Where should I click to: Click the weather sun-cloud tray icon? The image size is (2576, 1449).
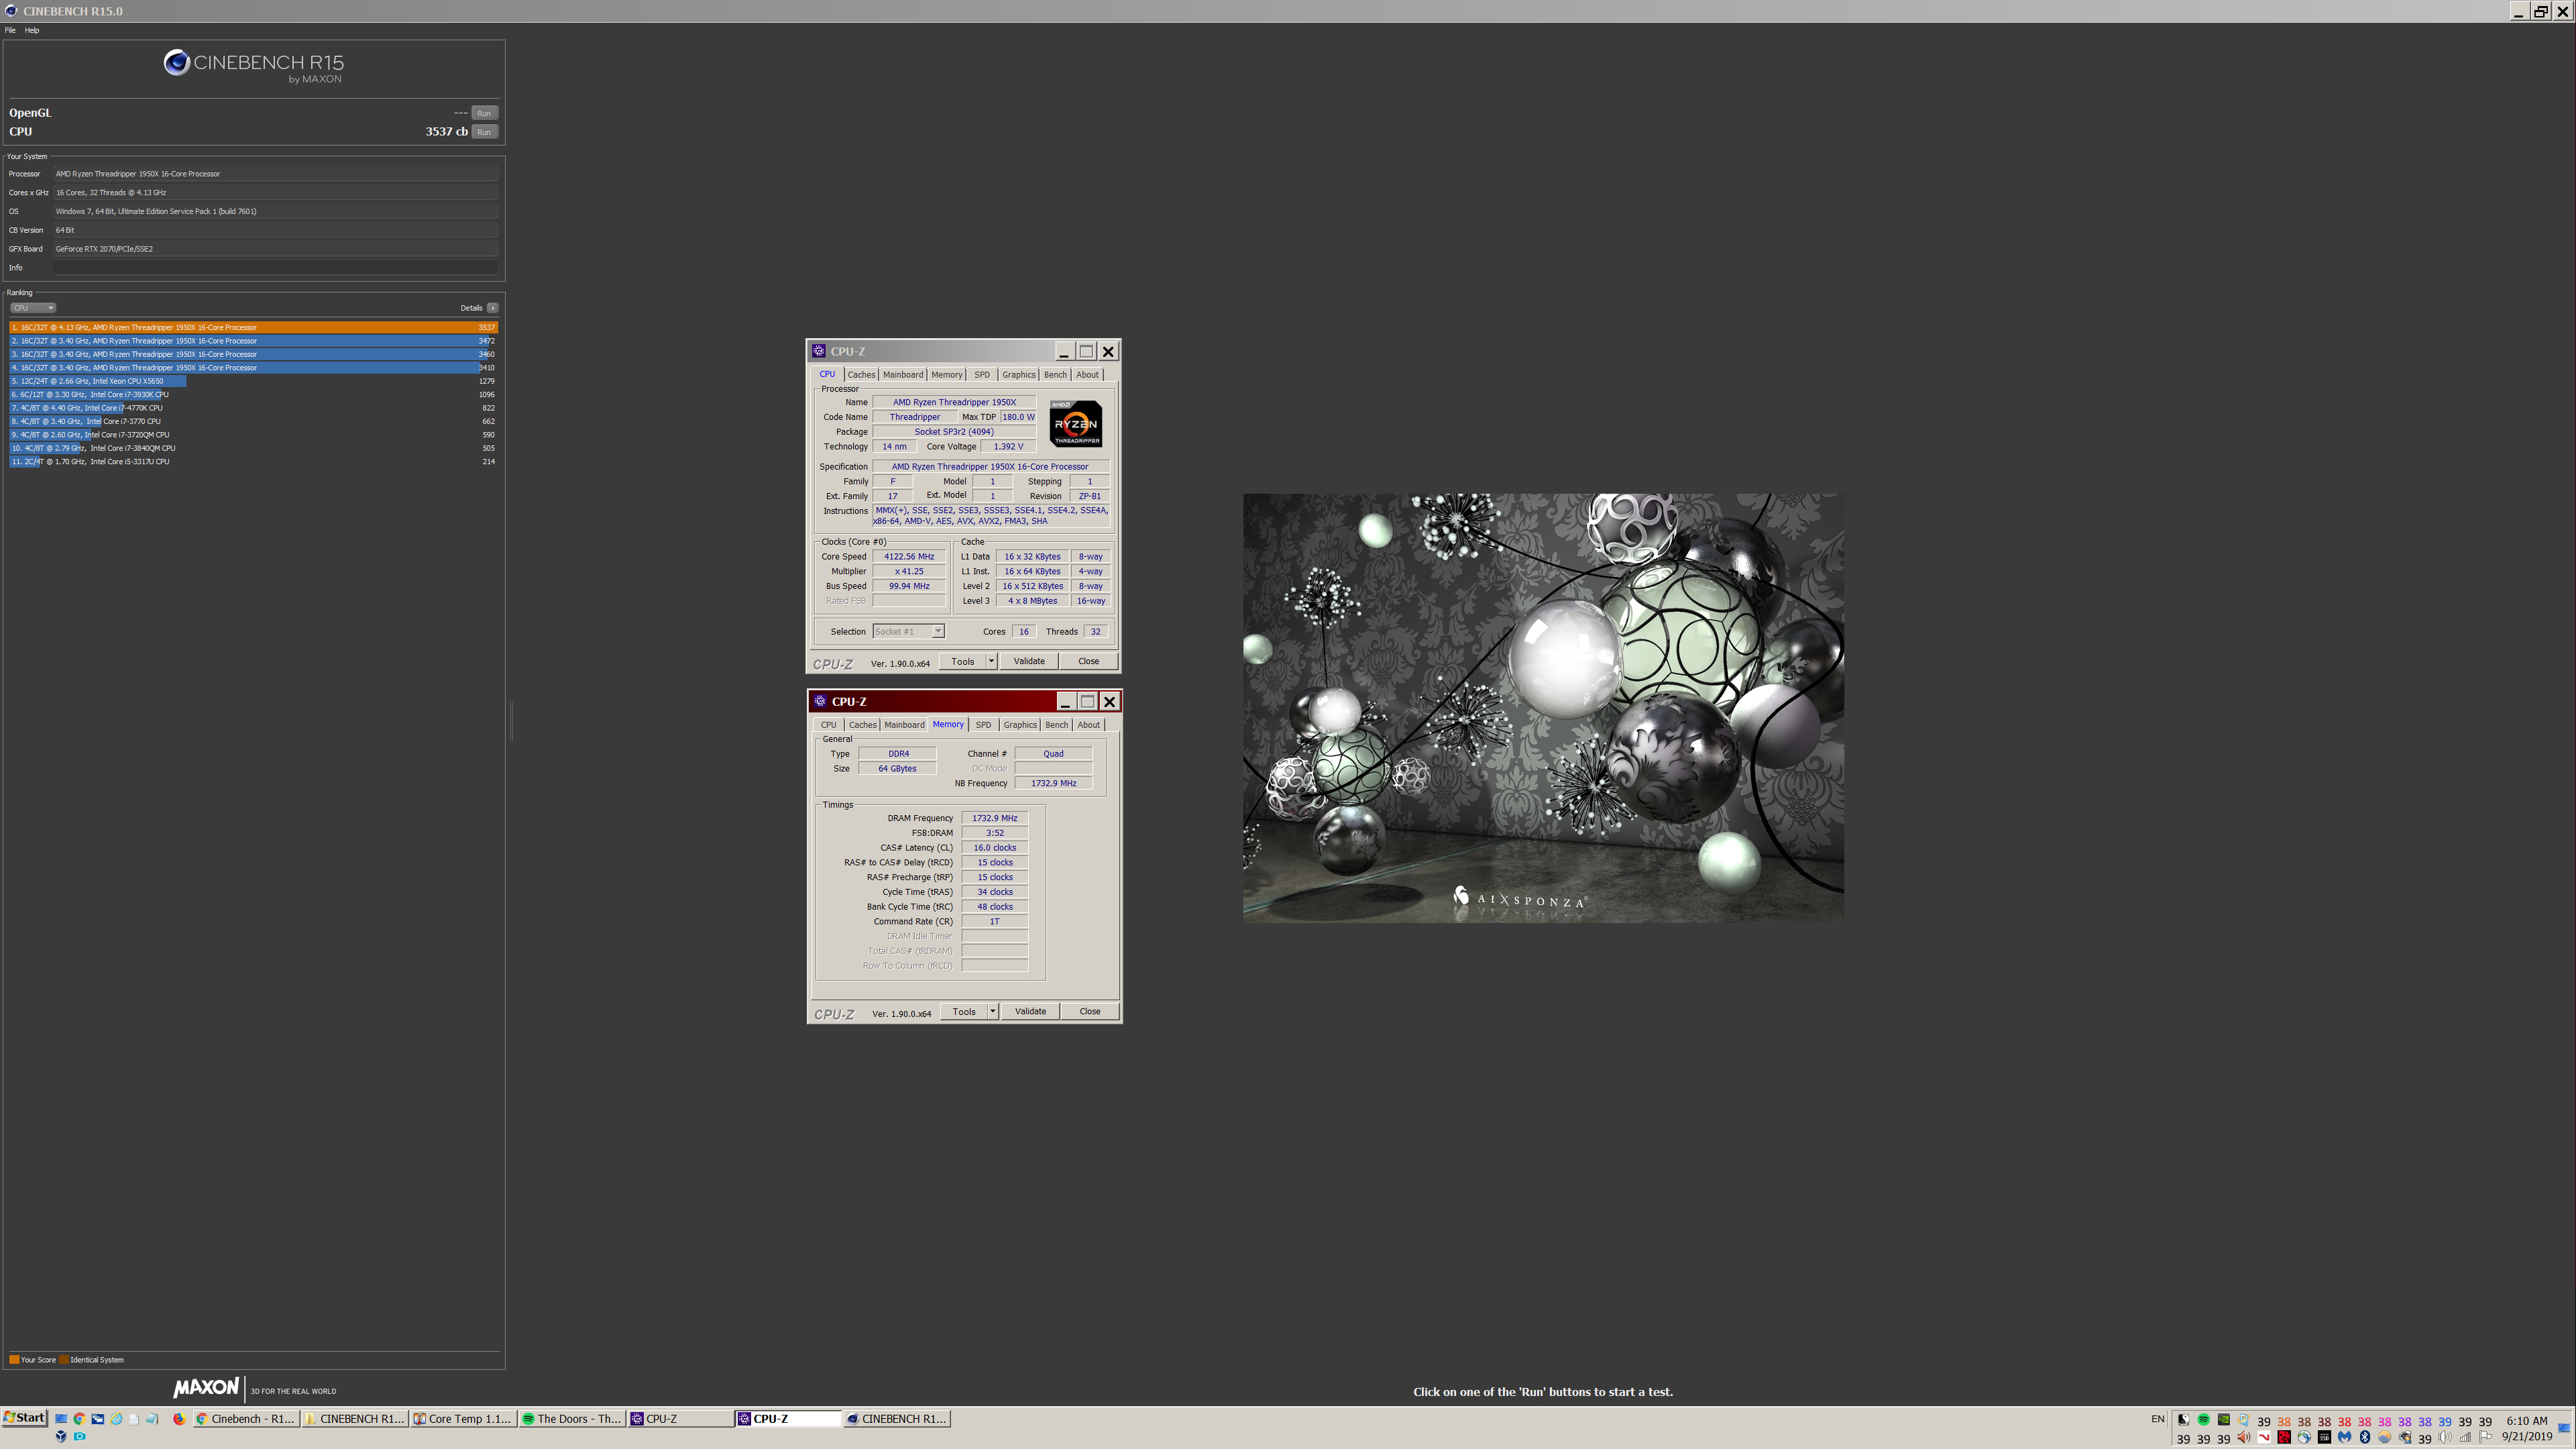[x=2385, y=1437]
